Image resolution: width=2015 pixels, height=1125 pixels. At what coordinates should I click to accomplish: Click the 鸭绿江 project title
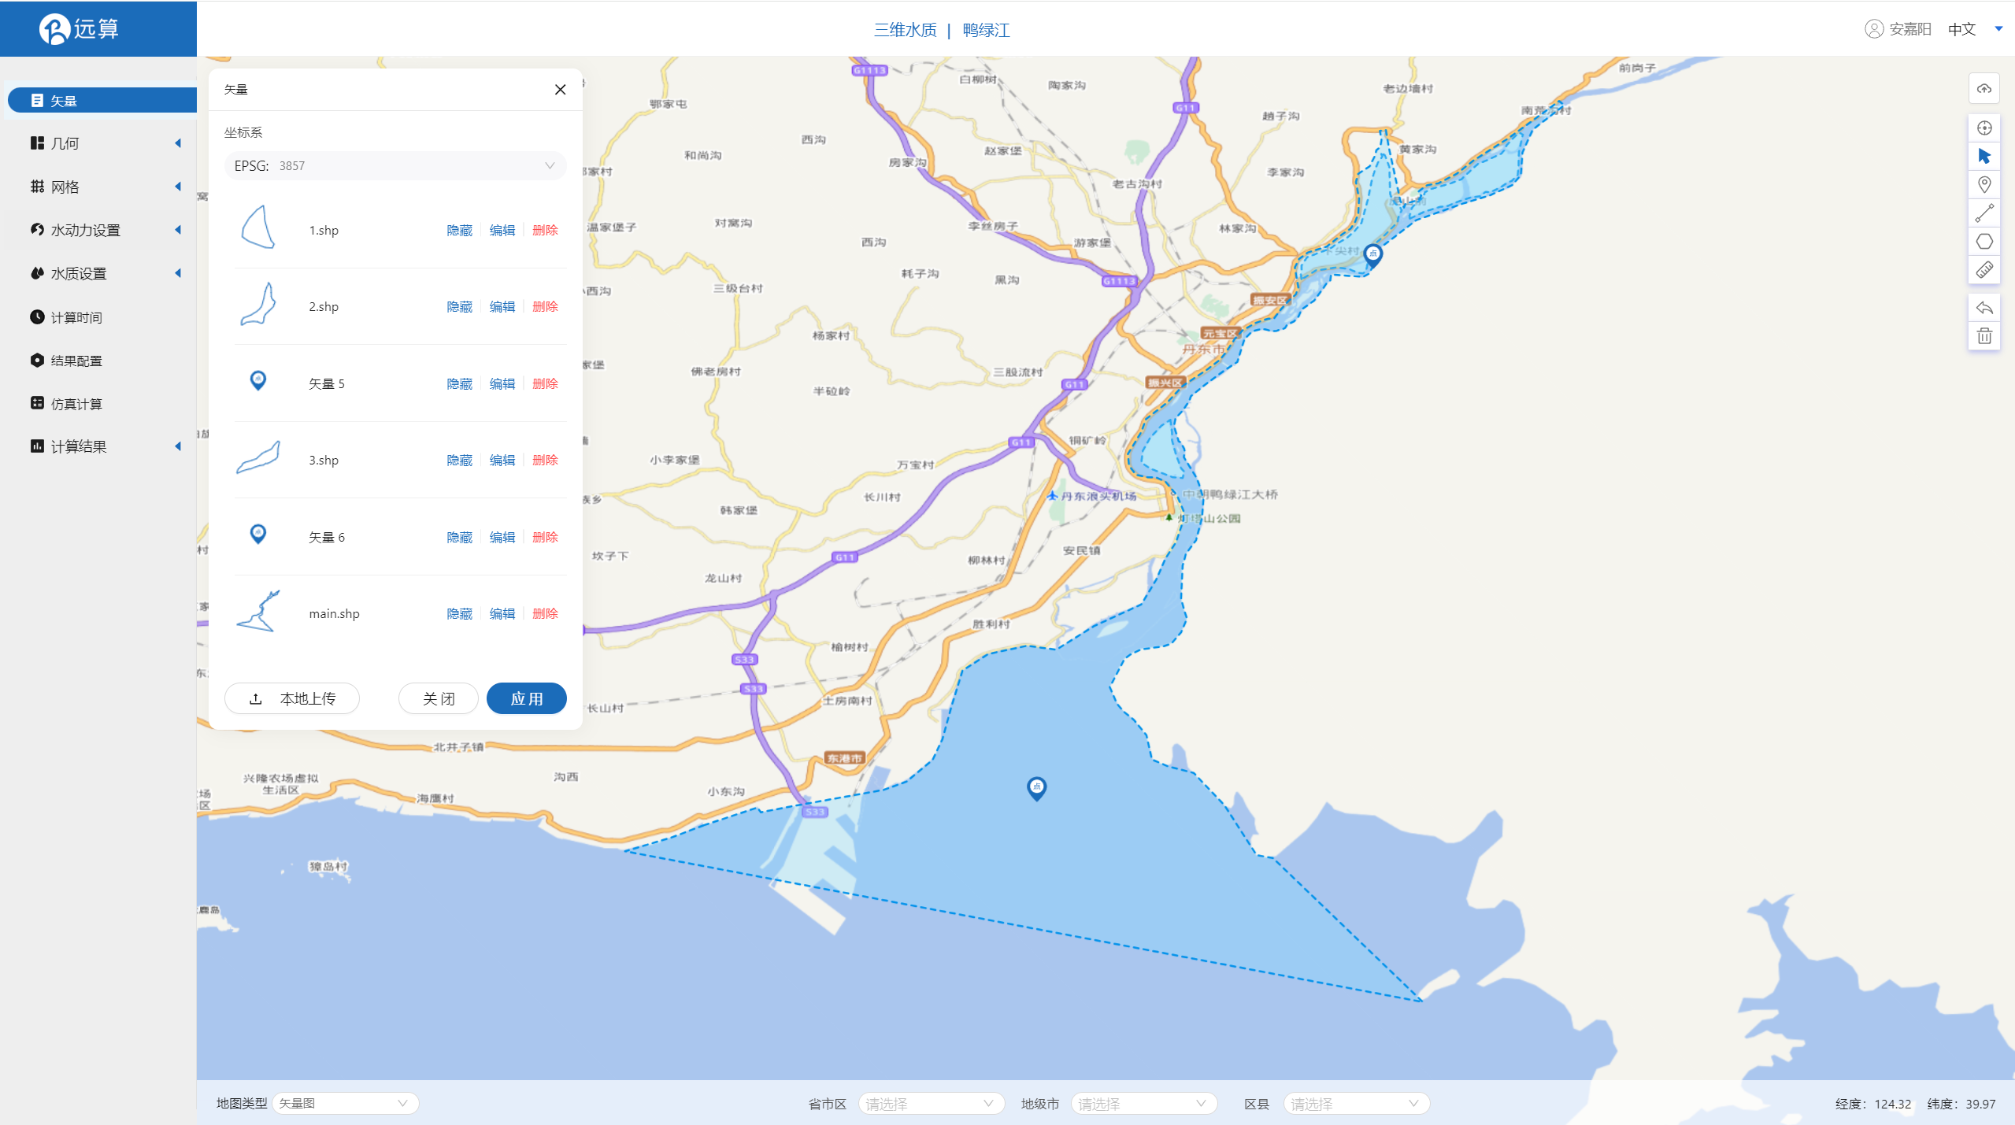tap(986, 30)
